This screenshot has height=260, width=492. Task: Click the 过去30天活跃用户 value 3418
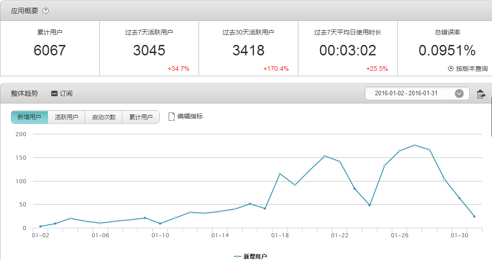pyautogui.click(x=248, y=50)
